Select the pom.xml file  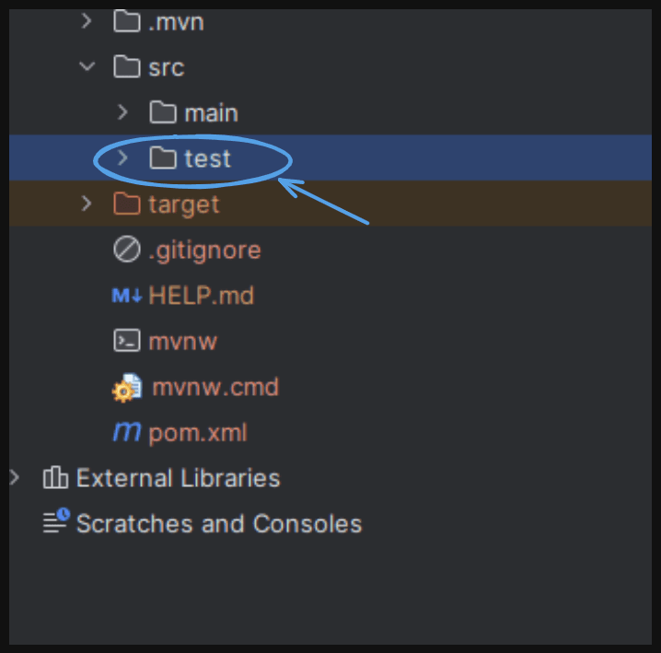point(198,433)
